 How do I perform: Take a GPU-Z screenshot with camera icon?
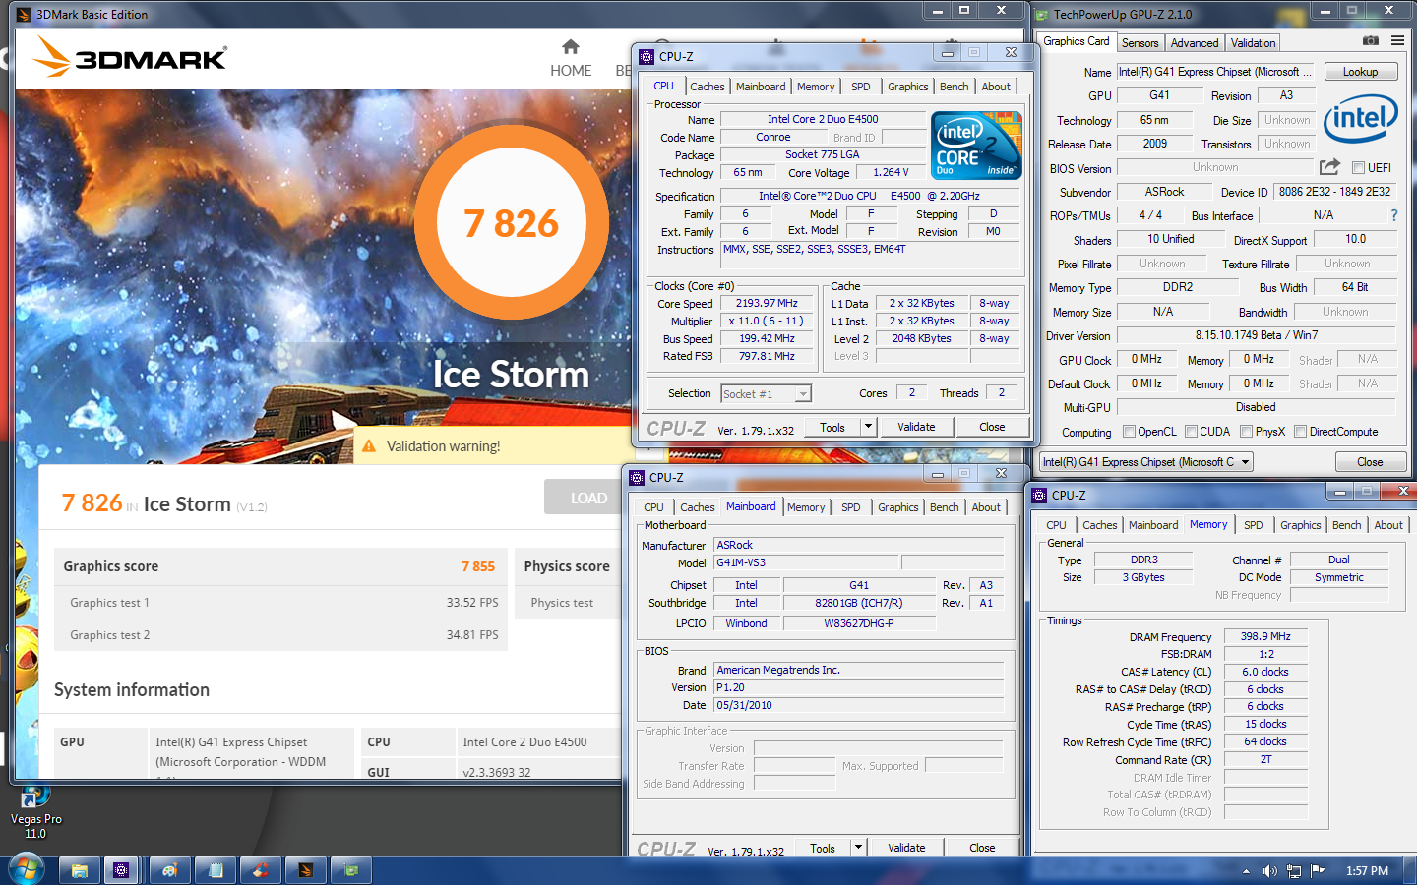click(1370, 41)
